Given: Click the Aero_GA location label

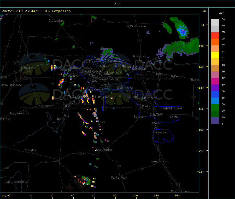Looking at the screenshot, I should (x=156, y=123).
